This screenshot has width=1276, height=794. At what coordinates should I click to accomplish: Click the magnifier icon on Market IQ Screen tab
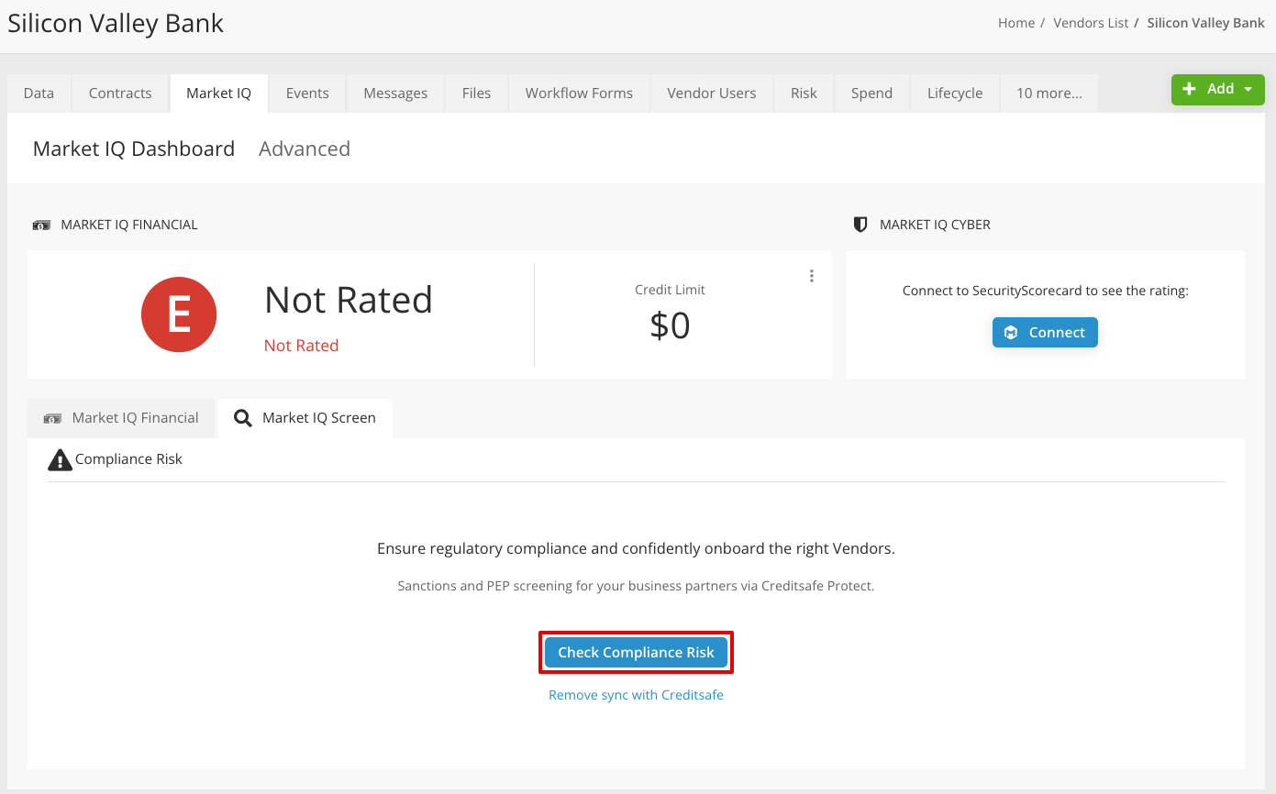coord(242,417)
